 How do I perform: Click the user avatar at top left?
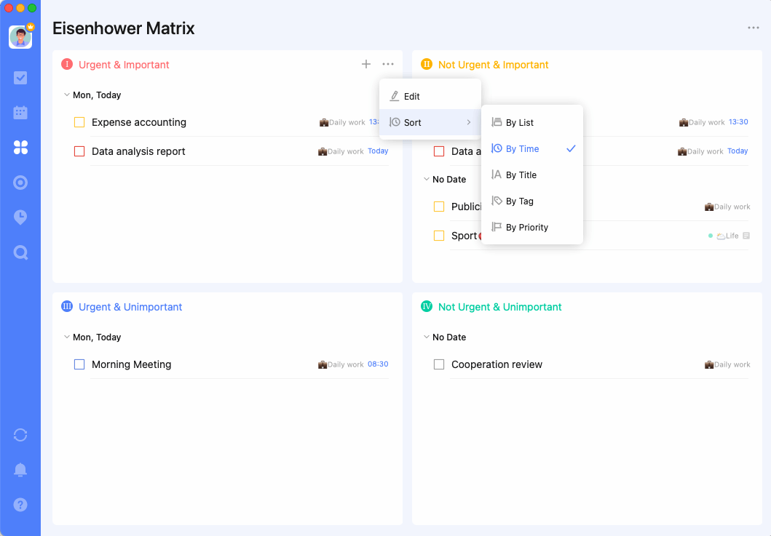(20, 37)
